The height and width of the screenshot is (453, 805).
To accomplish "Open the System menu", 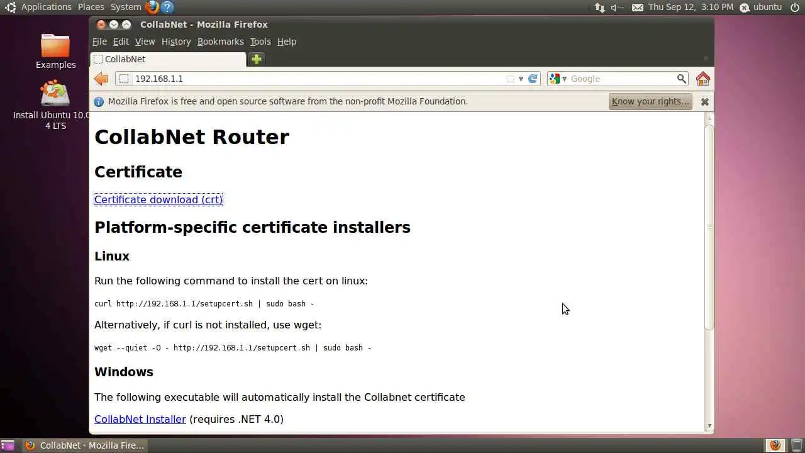I will (126, 8).
